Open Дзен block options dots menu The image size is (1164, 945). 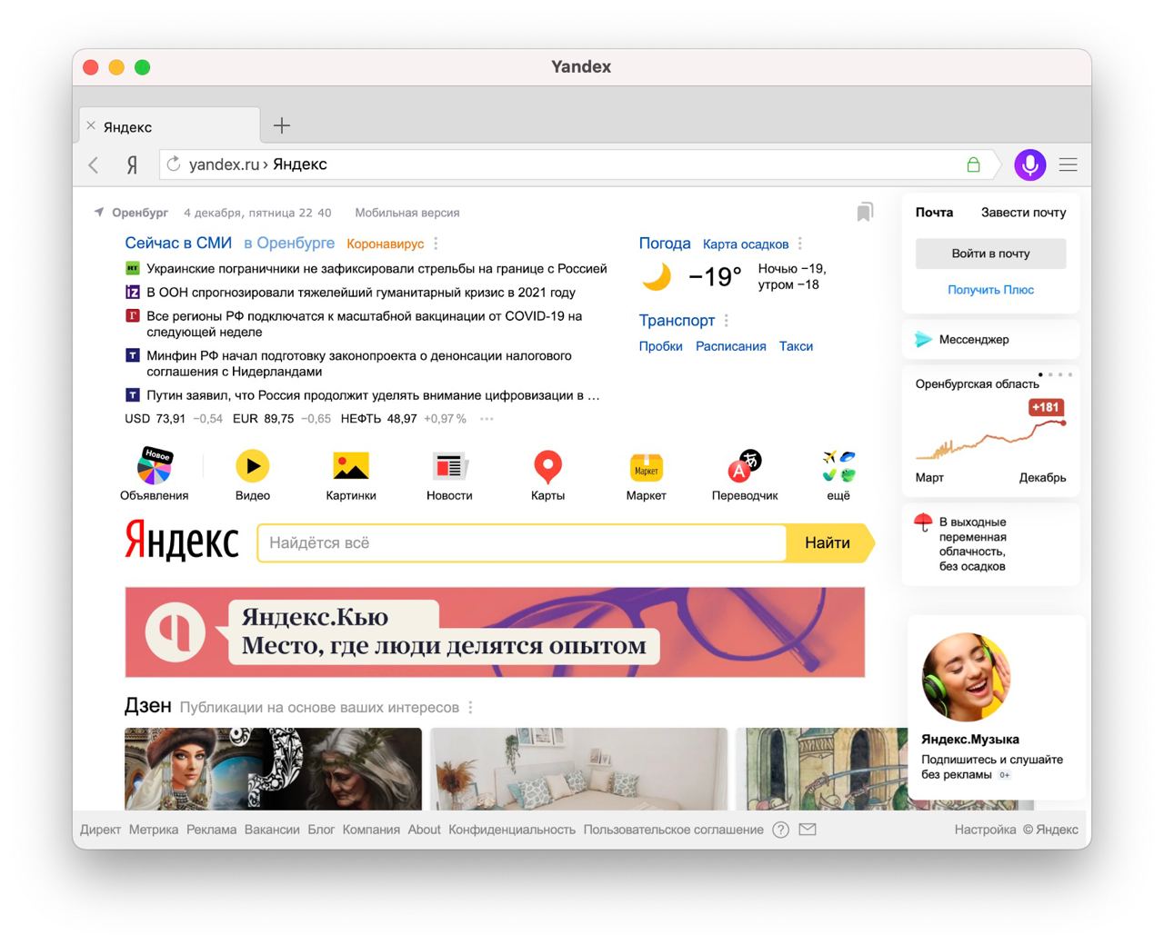pyautogui.click(x=470, y=707)
